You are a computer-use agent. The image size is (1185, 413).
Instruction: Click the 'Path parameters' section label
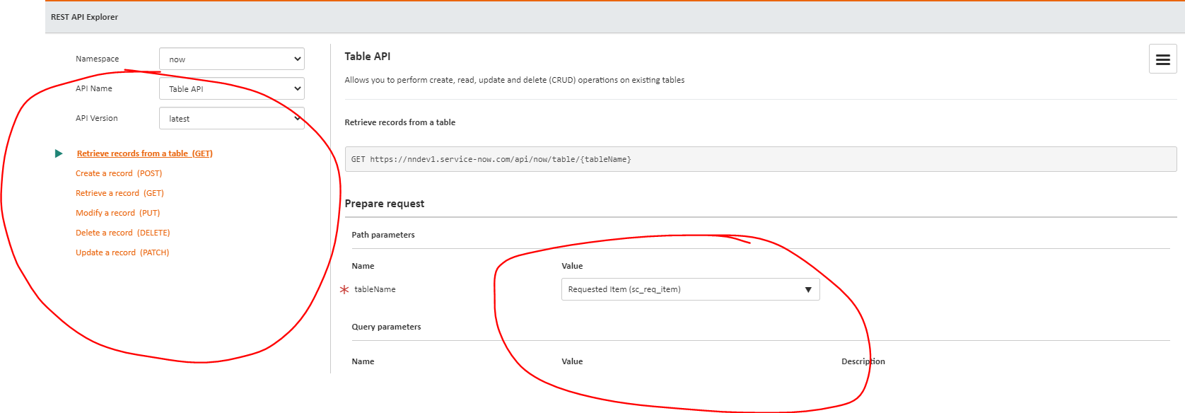click(383, 235)
